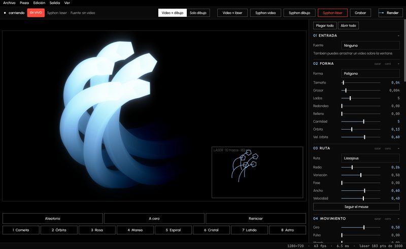Switch view to Solo dibujo

tap(198, 13)
